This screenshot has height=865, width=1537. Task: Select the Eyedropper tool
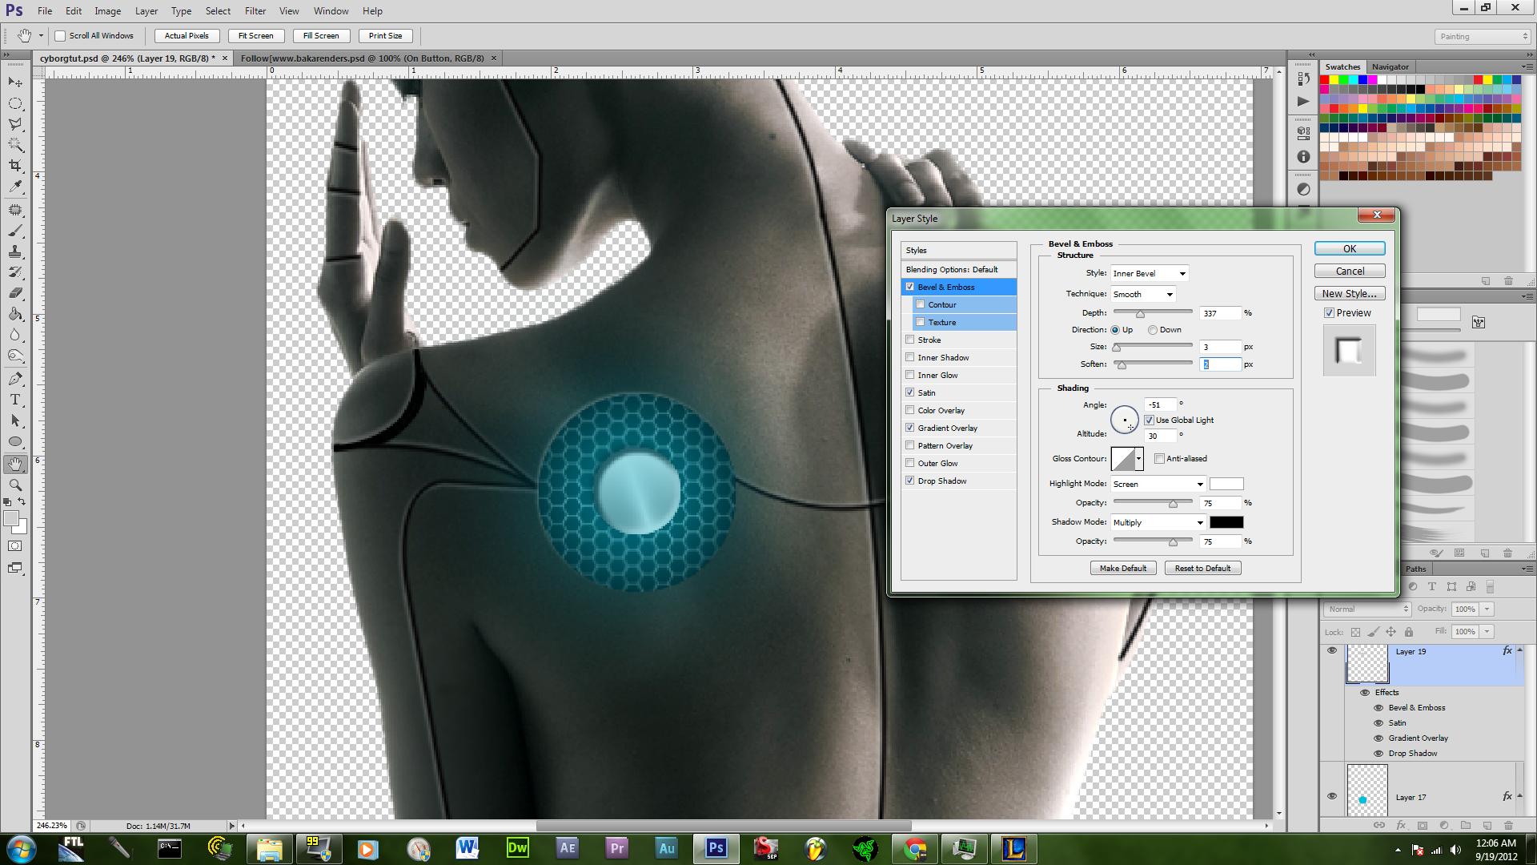15,187
